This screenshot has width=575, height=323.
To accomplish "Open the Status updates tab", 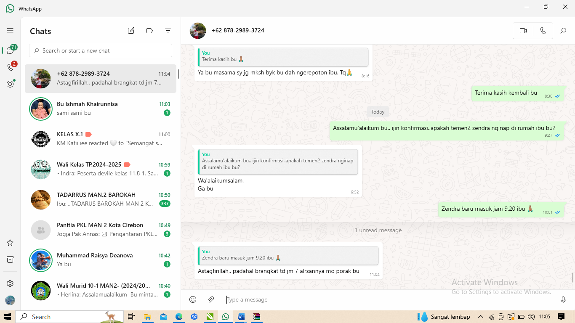I will pos(10,84).
